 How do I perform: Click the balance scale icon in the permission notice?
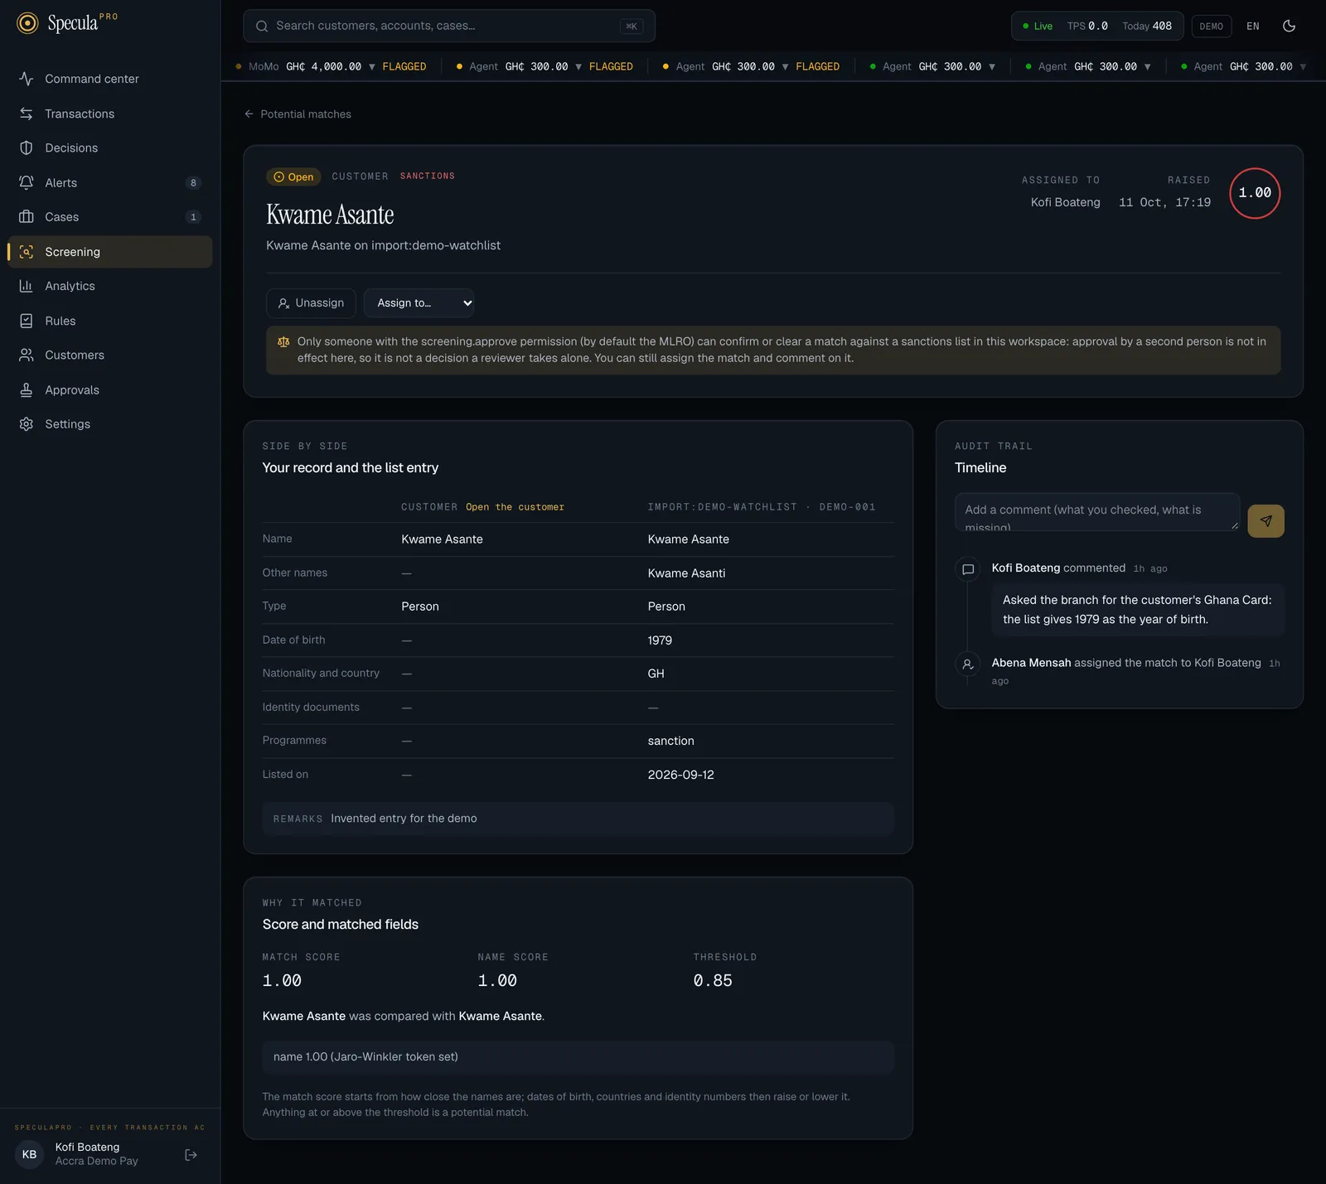(283, 341)
